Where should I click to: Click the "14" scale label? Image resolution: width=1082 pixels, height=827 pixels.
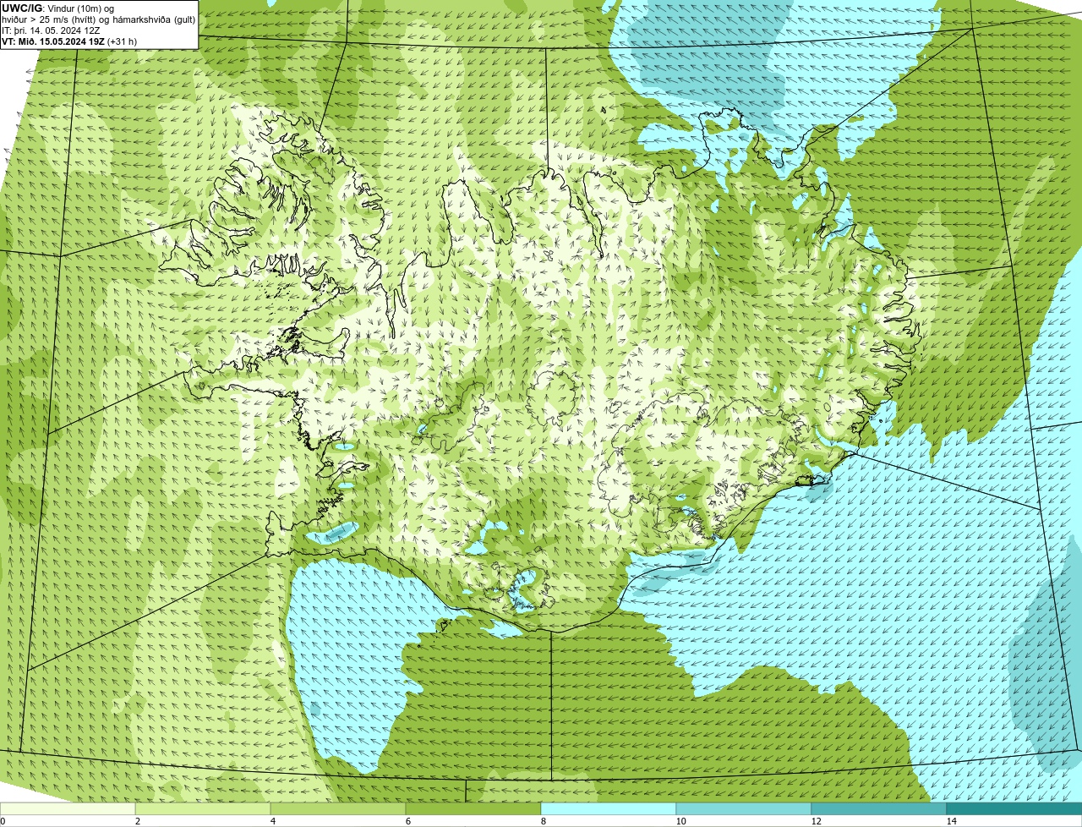951,821
